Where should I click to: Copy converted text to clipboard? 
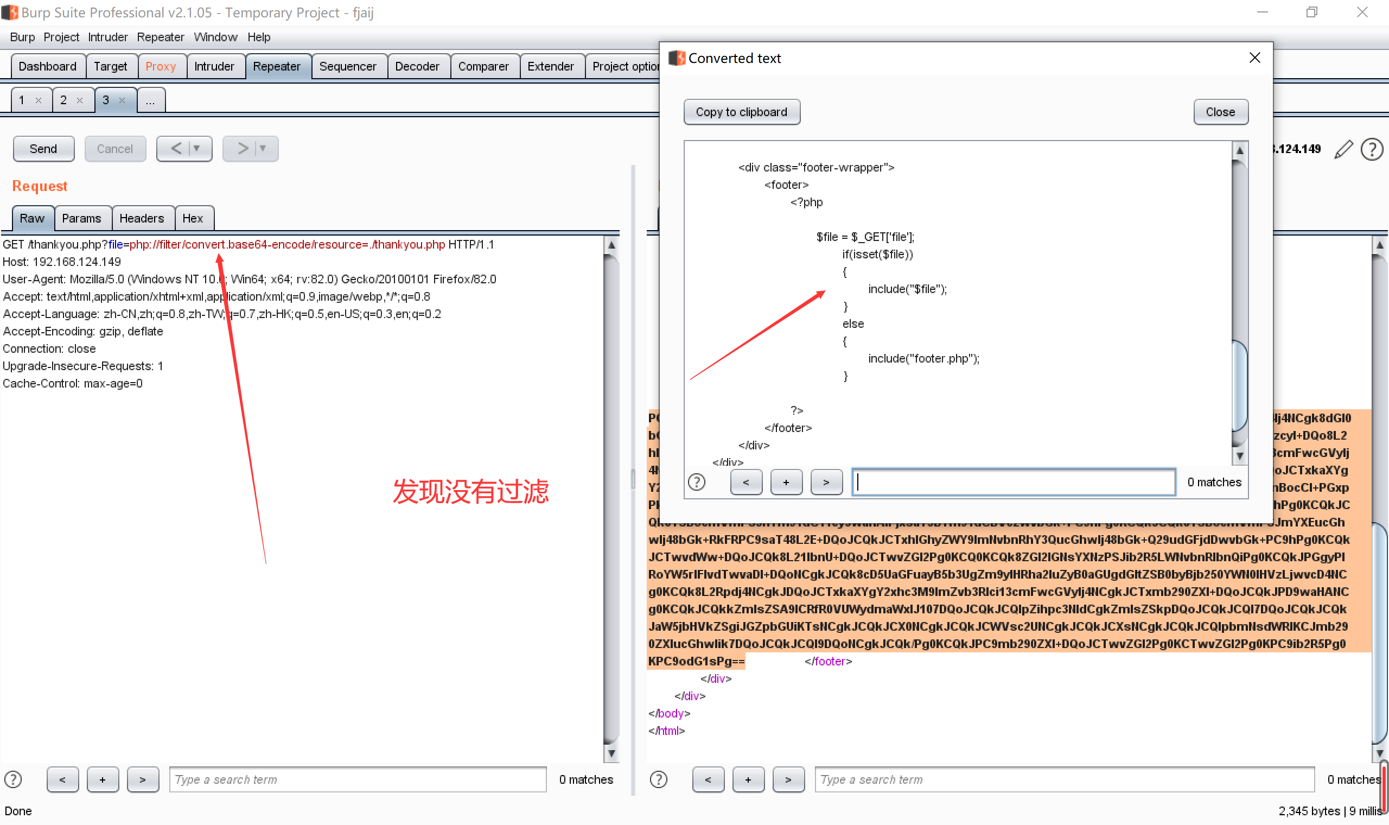point(742,112)
